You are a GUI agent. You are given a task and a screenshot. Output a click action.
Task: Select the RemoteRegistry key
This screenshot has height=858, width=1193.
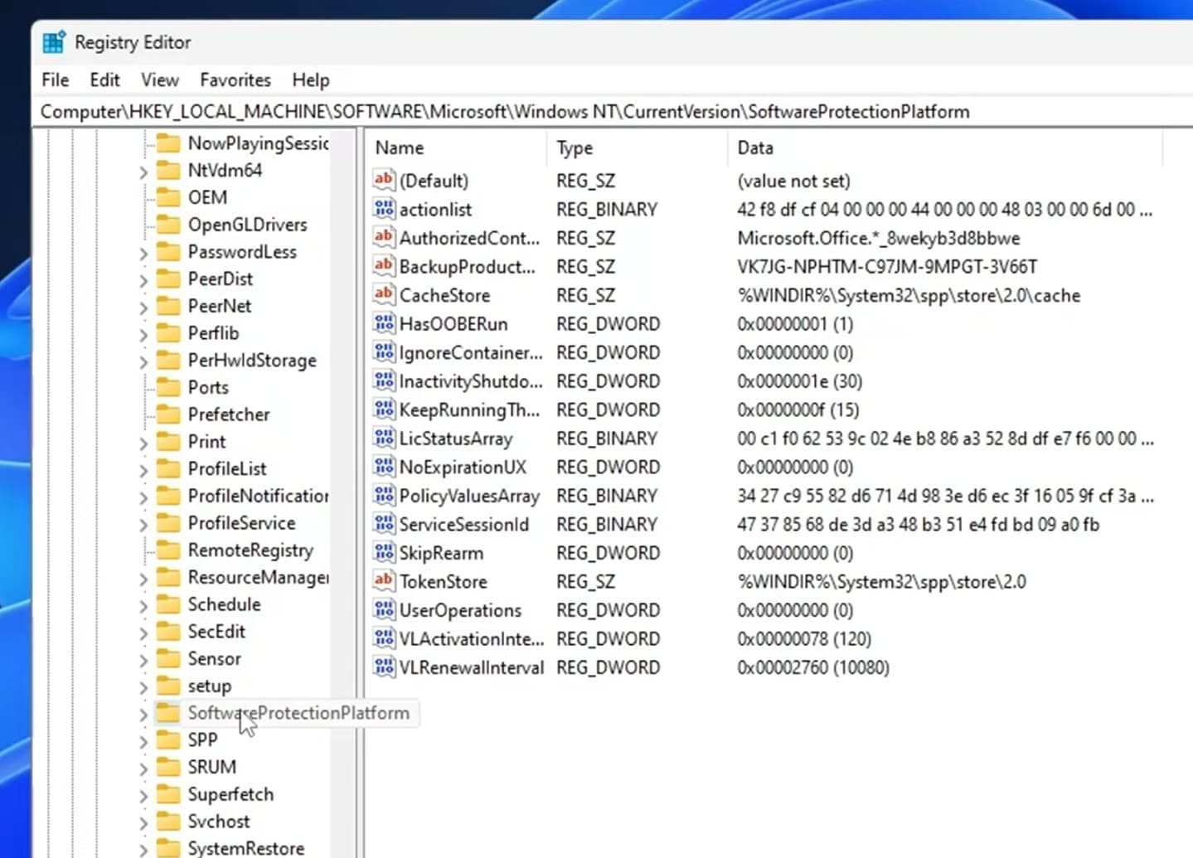pos(250,550)
